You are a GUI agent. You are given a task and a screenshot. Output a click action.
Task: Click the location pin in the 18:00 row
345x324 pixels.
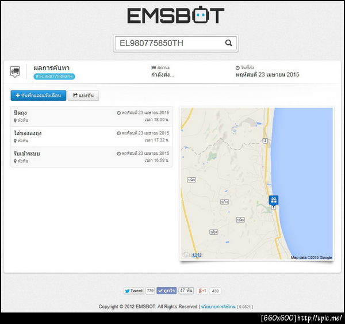(15, 120)
